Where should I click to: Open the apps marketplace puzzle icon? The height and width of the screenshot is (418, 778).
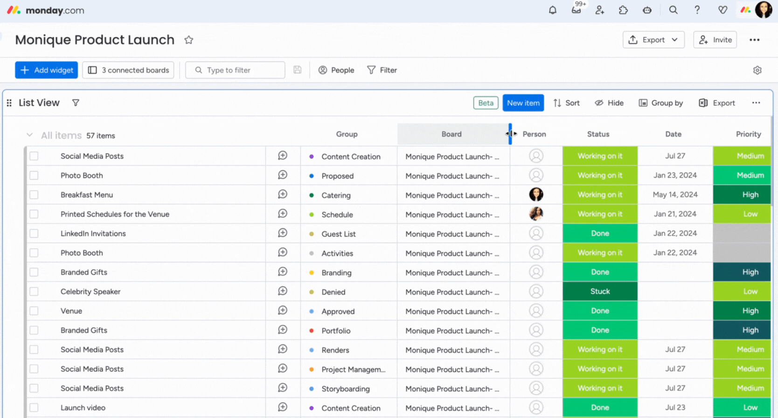coord(623,10)
